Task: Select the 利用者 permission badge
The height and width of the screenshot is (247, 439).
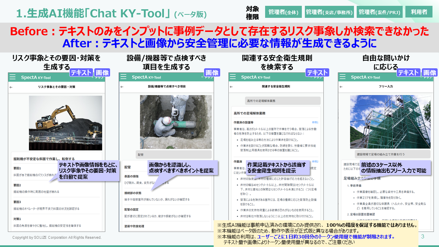Action: [x=418, y=12]
